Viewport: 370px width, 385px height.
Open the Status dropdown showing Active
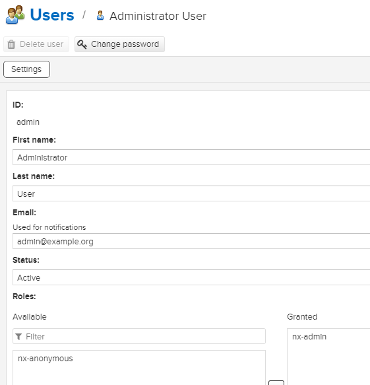pyautogui.click(x=191, y=277)
